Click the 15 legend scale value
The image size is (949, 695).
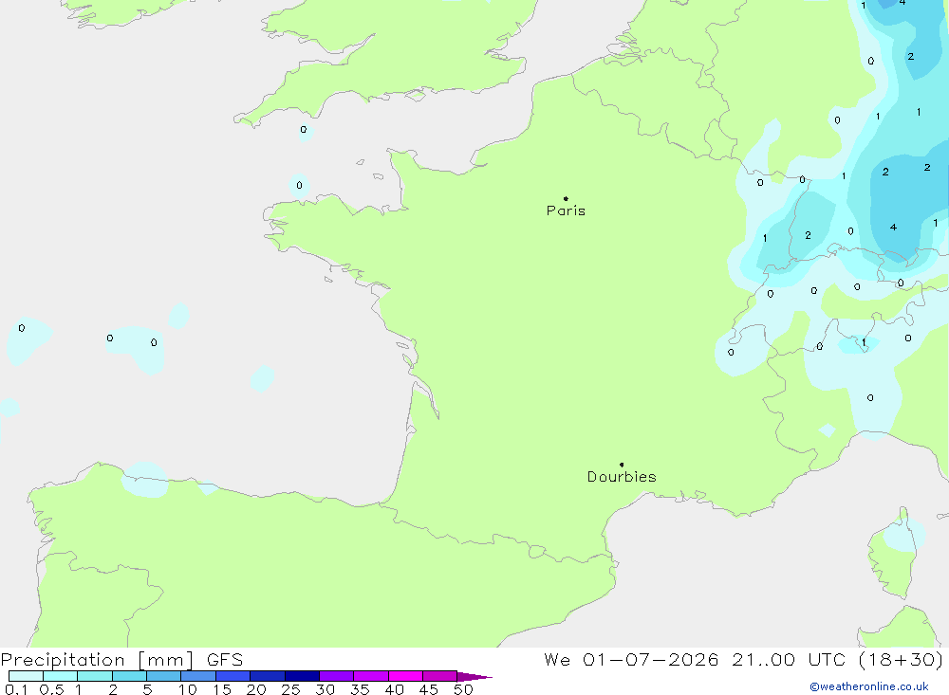coord(222,689)
